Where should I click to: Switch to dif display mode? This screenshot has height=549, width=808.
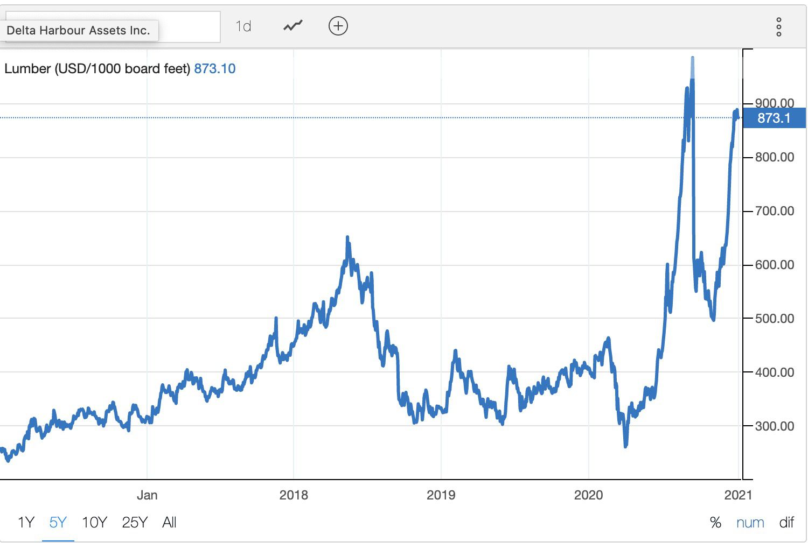tap(786, 522)
